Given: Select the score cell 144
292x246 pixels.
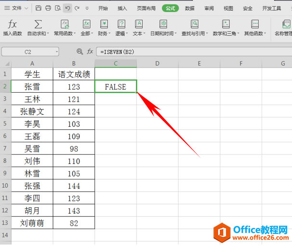Looking at the screenshot, I should point(74,186).
